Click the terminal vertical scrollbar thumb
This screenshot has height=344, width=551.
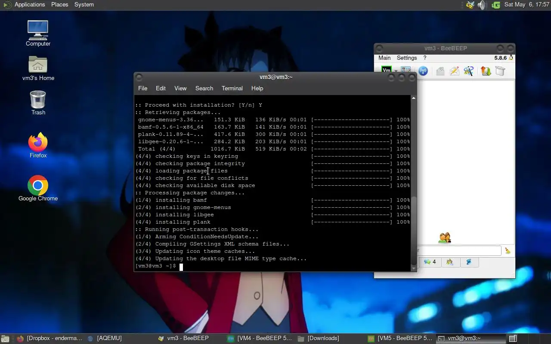click(414, 230)
